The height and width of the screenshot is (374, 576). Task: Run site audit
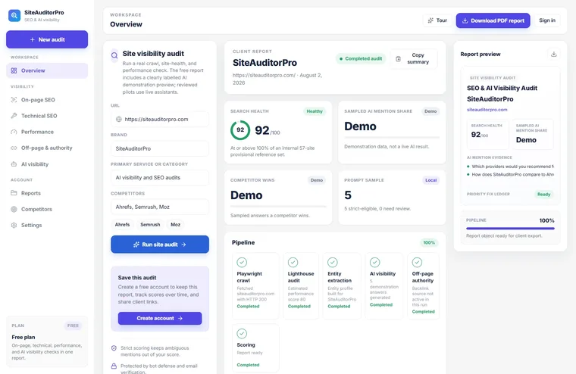tap(160, 245)
